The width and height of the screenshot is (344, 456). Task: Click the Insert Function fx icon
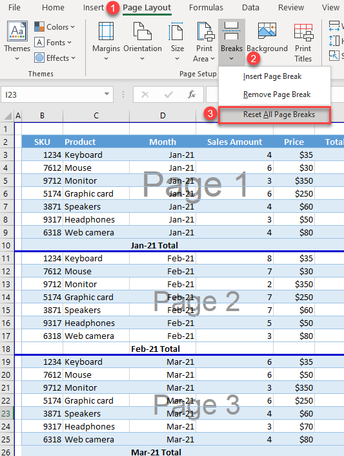coord(192,94)
